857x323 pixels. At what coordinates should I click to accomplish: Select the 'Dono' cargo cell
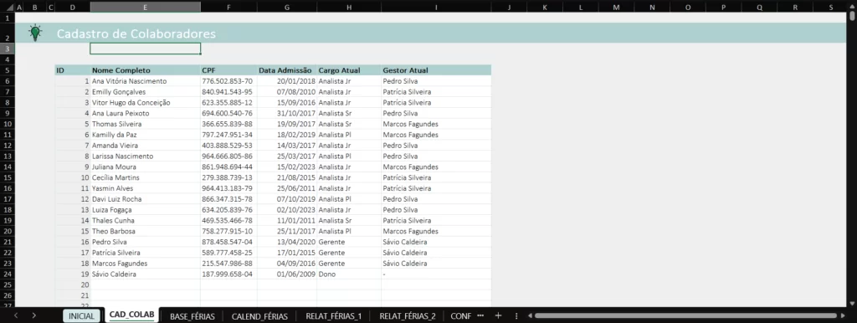(349, 274)
